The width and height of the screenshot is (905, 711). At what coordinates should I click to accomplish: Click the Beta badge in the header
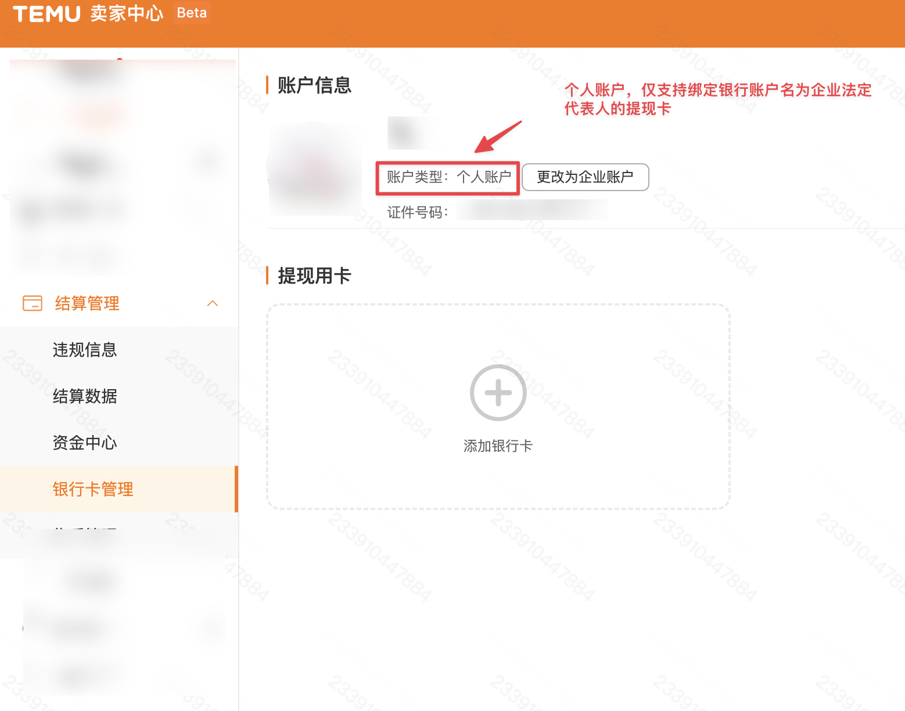[191, 13]
